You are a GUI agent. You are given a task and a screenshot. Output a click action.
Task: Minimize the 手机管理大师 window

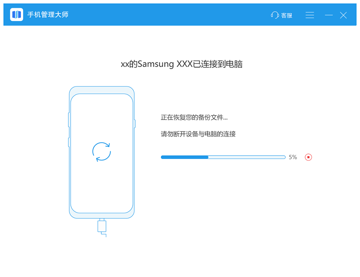pos(329,15)
